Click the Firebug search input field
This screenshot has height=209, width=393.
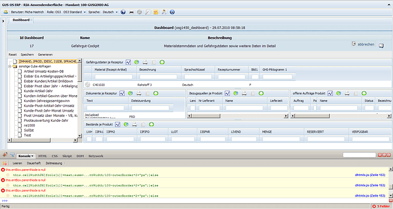(359, 155)
